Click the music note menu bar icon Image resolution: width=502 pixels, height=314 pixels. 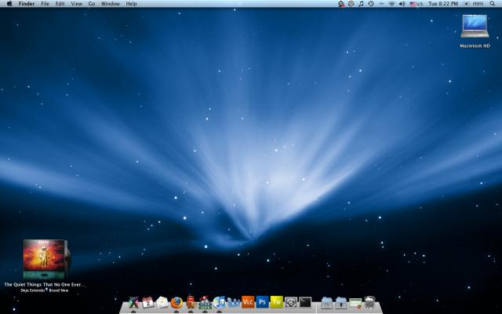pos(361,4)
